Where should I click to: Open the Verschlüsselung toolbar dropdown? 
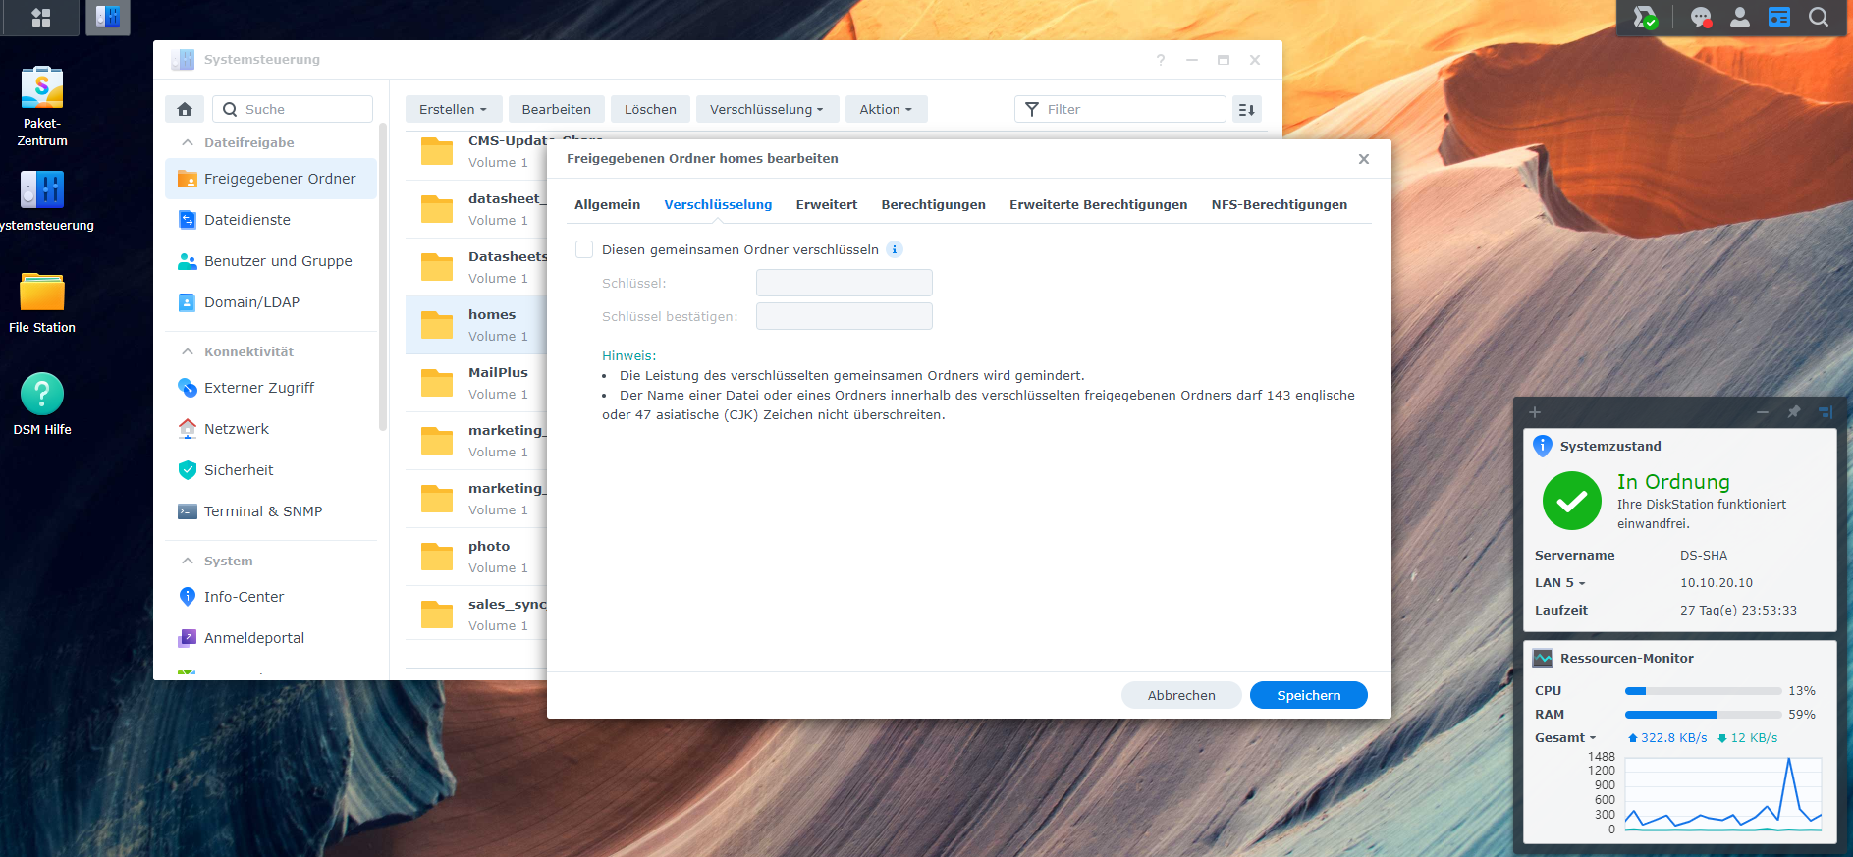[767, 109]
